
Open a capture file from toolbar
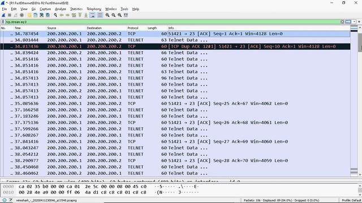29,15
